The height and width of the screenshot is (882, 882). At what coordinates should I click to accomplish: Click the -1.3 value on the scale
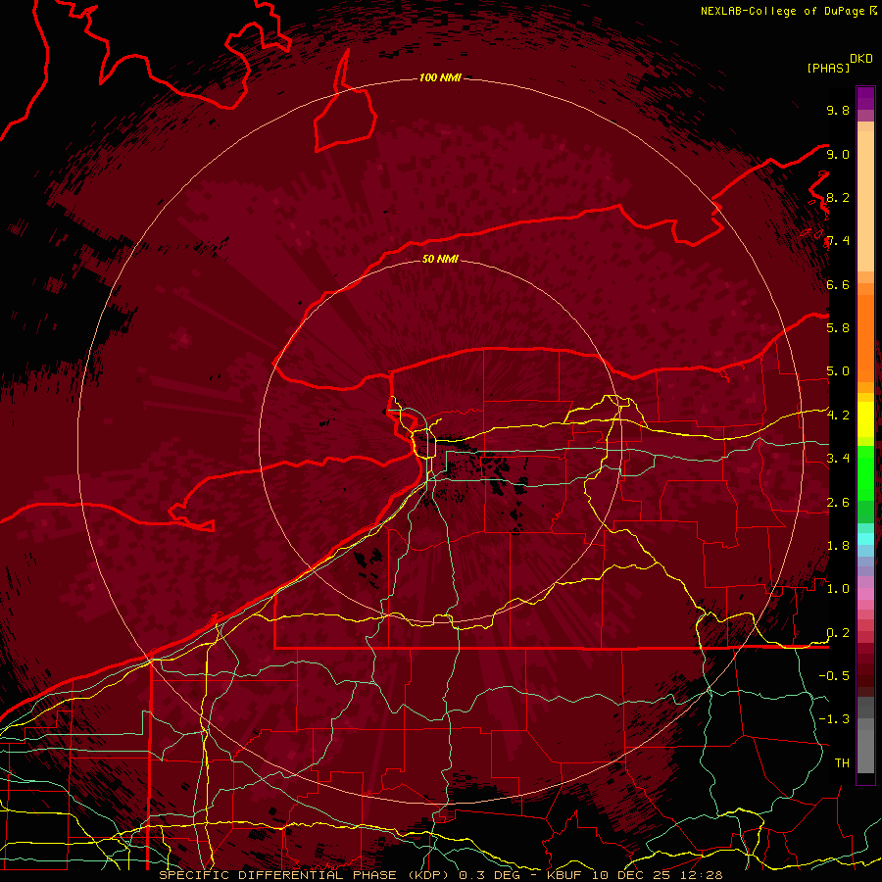click(834, 719)
